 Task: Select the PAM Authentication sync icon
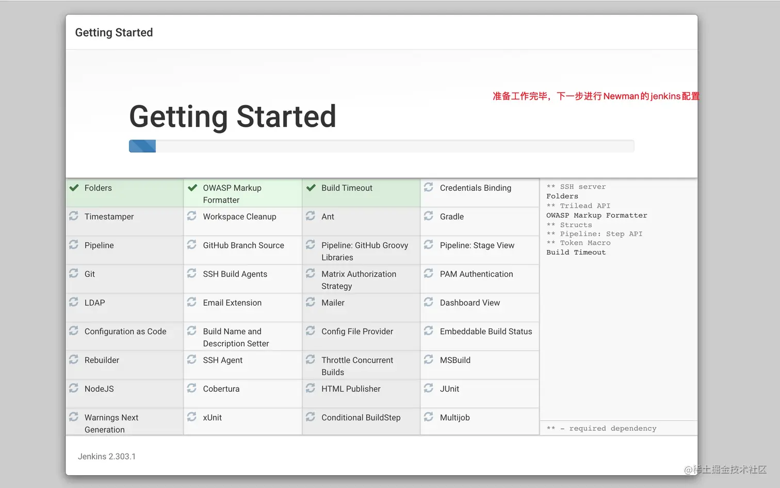429,273
